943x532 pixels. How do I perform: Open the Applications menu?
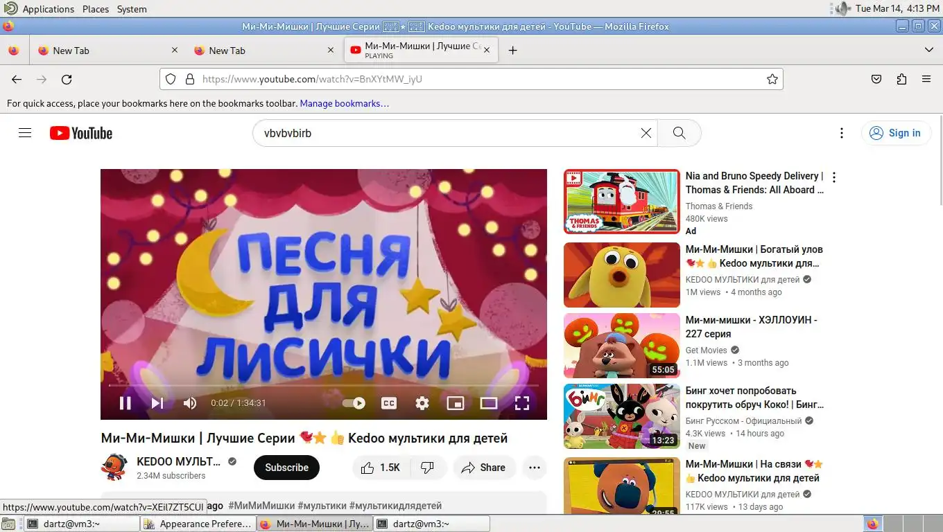48,9
